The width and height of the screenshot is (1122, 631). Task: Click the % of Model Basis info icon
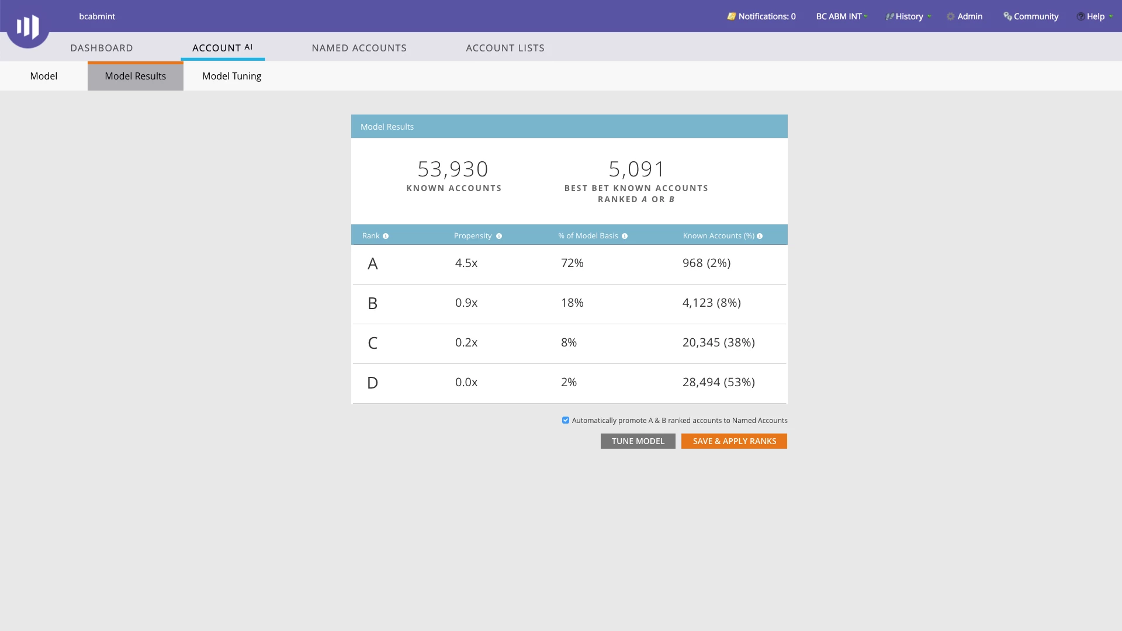tap(625, 236)
